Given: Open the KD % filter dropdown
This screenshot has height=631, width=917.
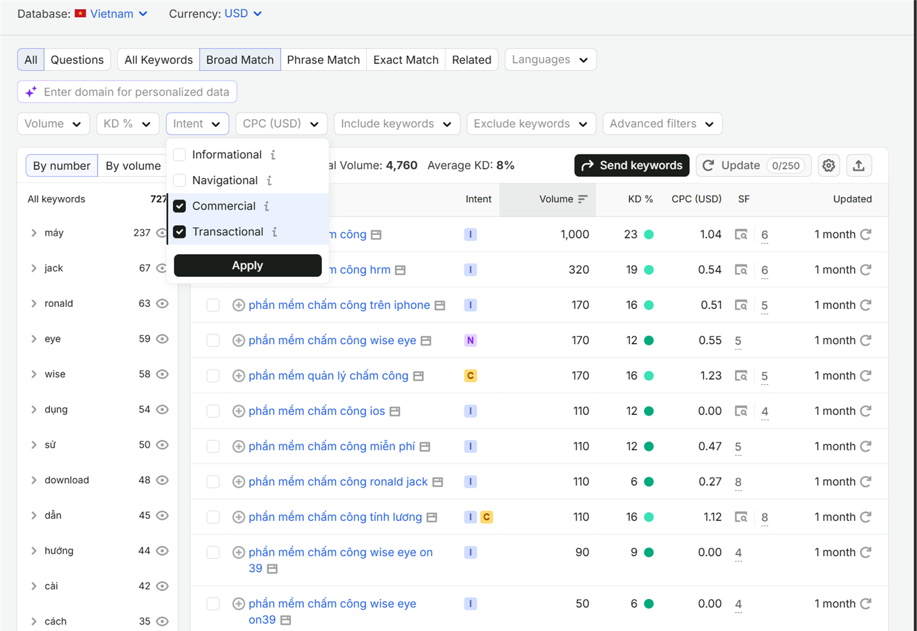Looking at the screenshot, I should pyautogui.click(x=127, y=124).
